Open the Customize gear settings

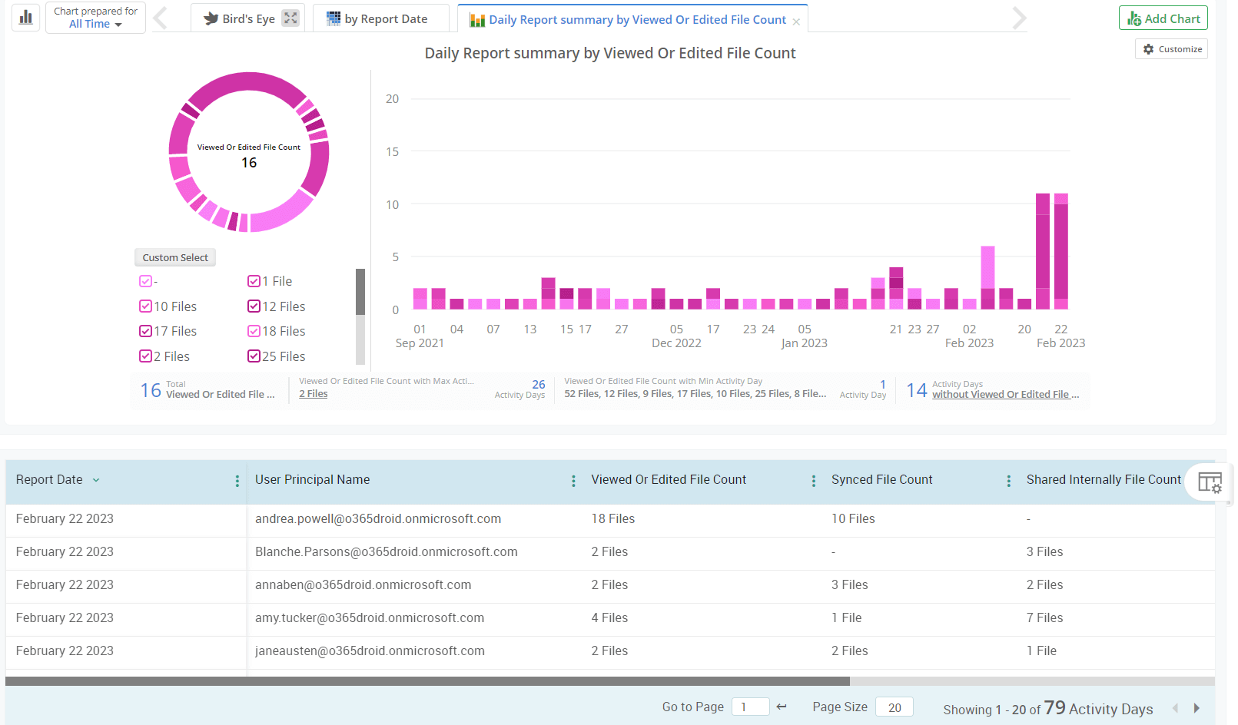tap(1150, 48)
